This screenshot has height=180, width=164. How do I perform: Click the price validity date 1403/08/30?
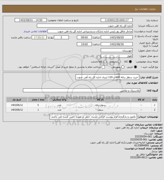117,44
